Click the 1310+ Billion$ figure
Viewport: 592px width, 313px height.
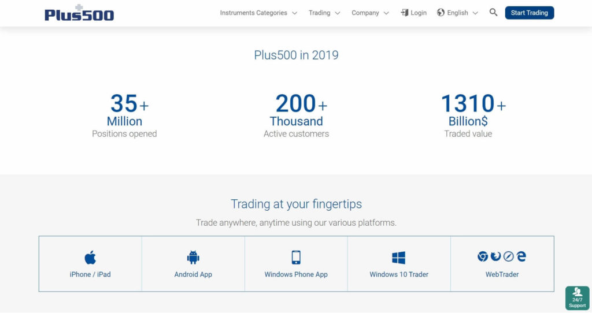coord(473,110)
